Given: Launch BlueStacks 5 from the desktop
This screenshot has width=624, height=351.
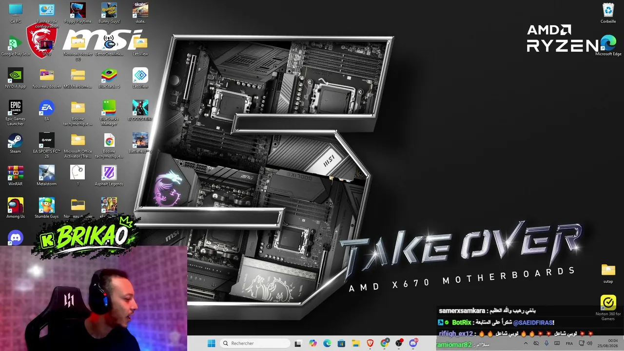Looking at the screenshot, I should point(109,78).
